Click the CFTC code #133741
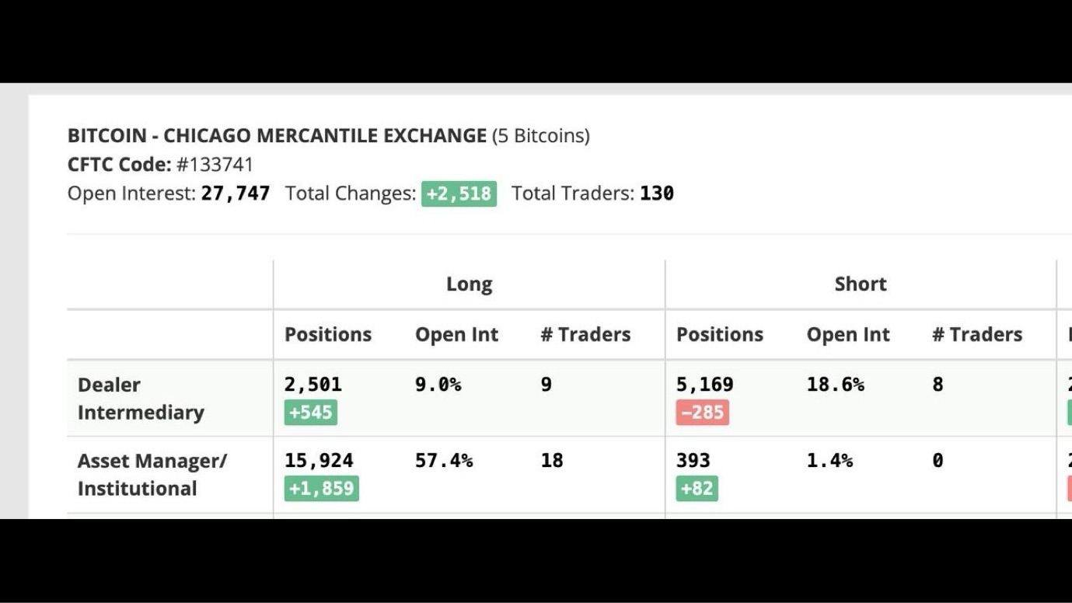The width and height of the screenshot is (1072, 603). click(x=215, y=165)
